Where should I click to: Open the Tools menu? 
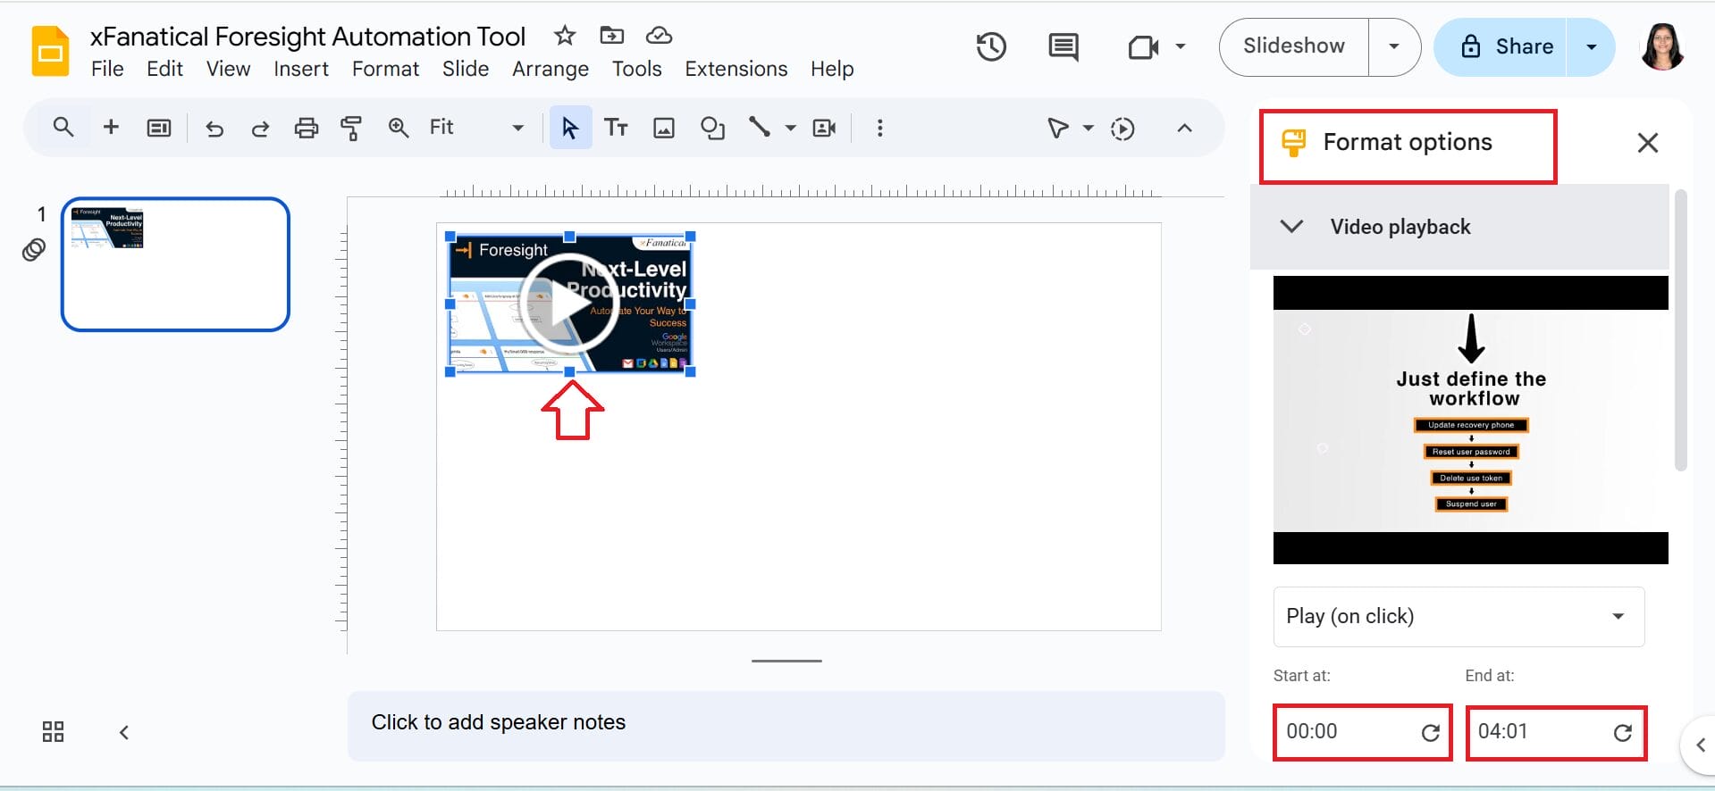(x=636, y=69)
